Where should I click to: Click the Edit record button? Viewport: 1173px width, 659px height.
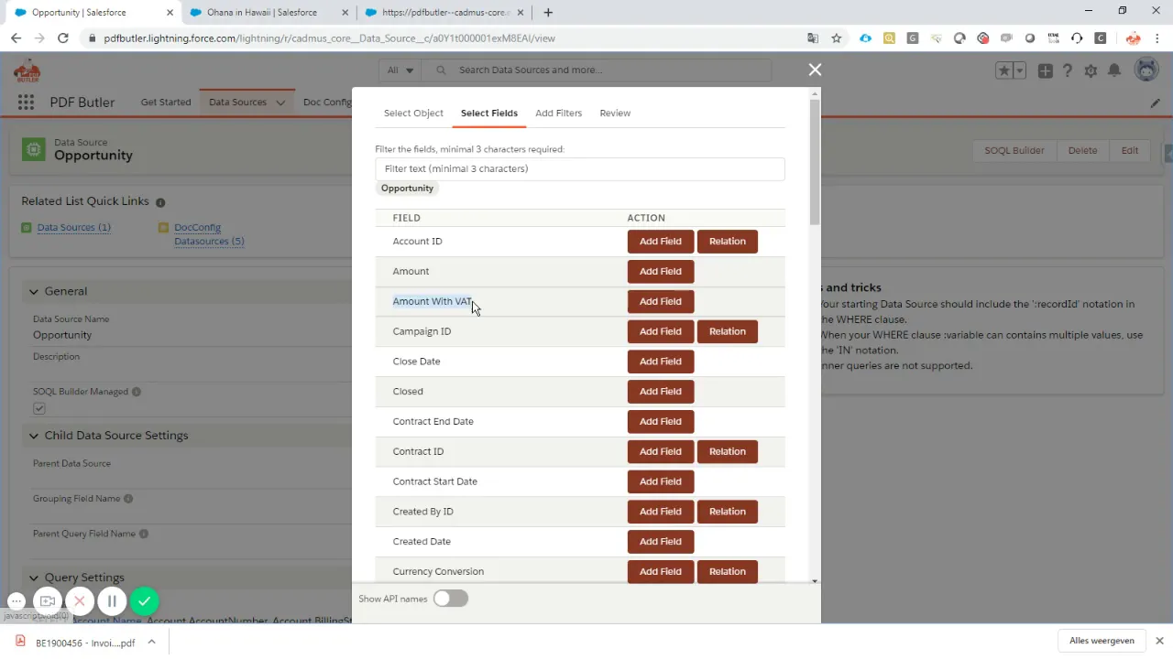(x=1130, y=151)
